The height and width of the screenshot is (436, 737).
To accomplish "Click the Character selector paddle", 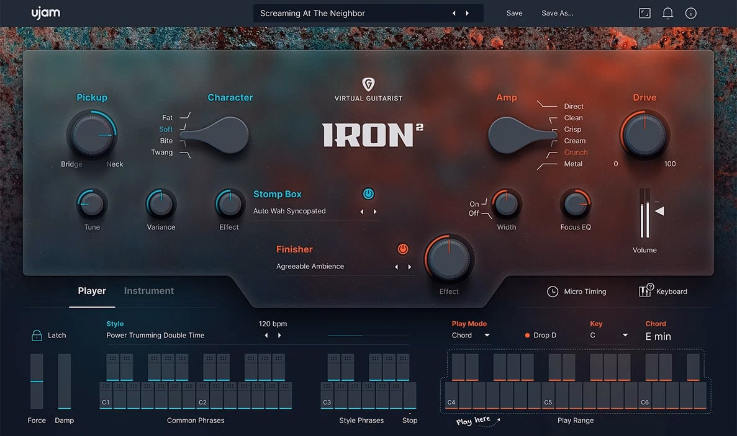I will (x=215, y=135).
